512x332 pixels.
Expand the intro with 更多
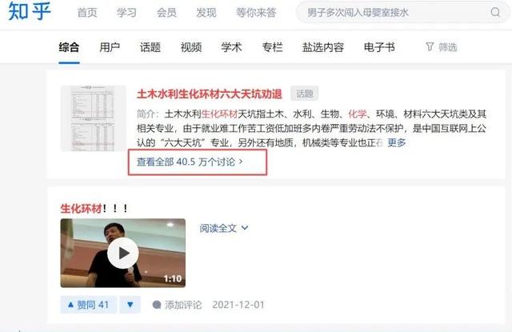coord(397,142)
